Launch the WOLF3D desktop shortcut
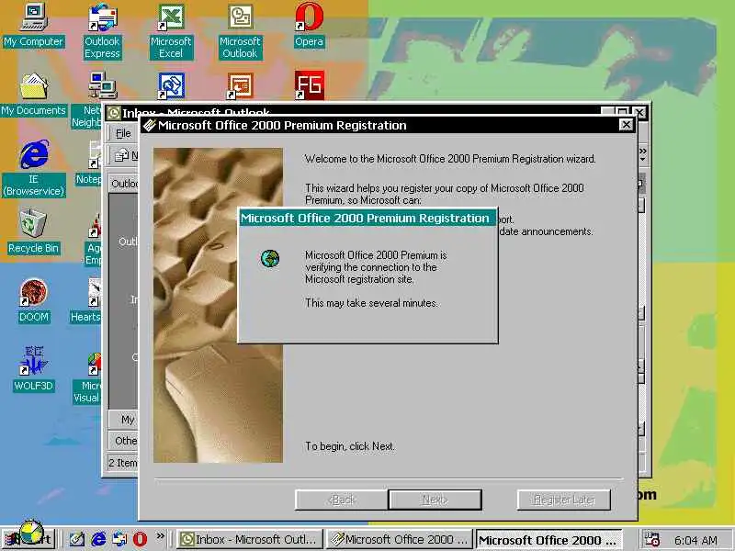735x551 pixels. (x=33, y=369)
